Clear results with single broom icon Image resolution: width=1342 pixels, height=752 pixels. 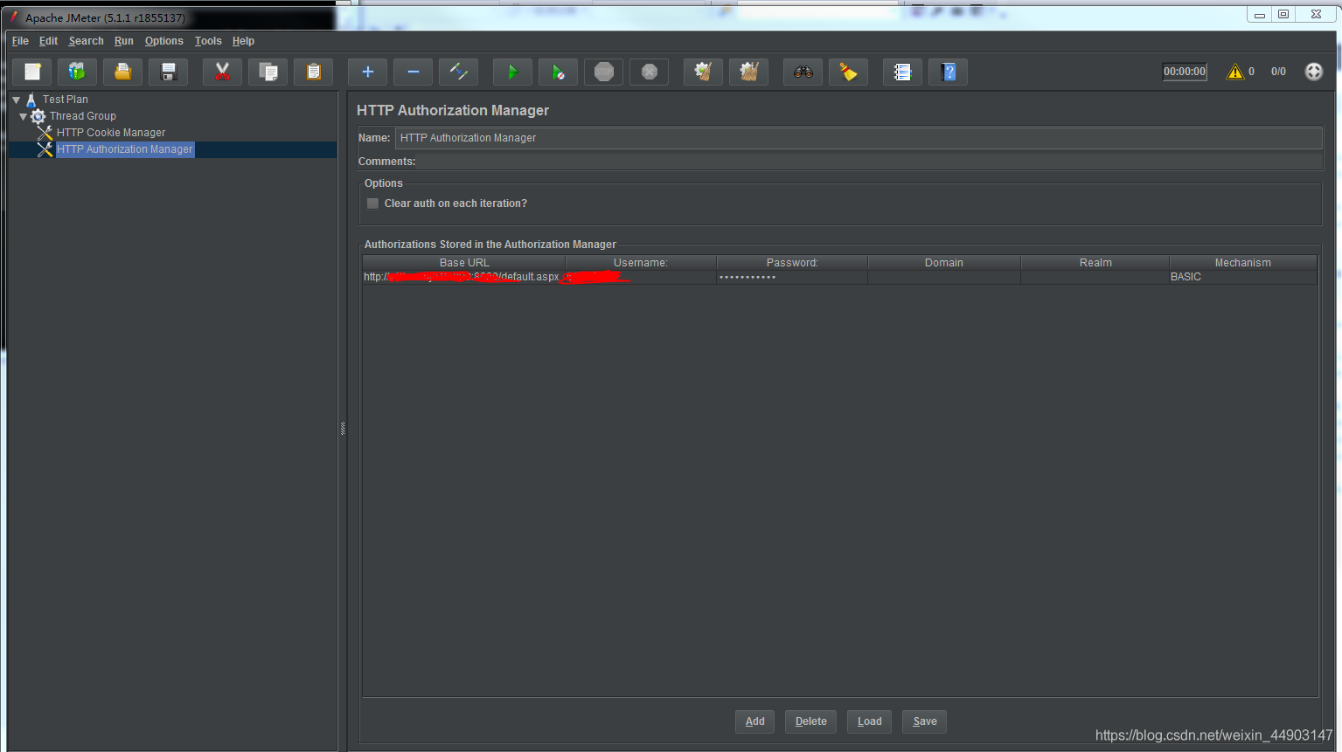(x=703, y=72)
